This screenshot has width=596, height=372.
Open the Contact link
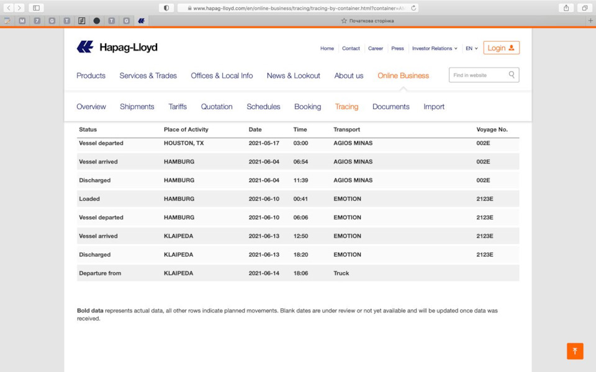351,48
